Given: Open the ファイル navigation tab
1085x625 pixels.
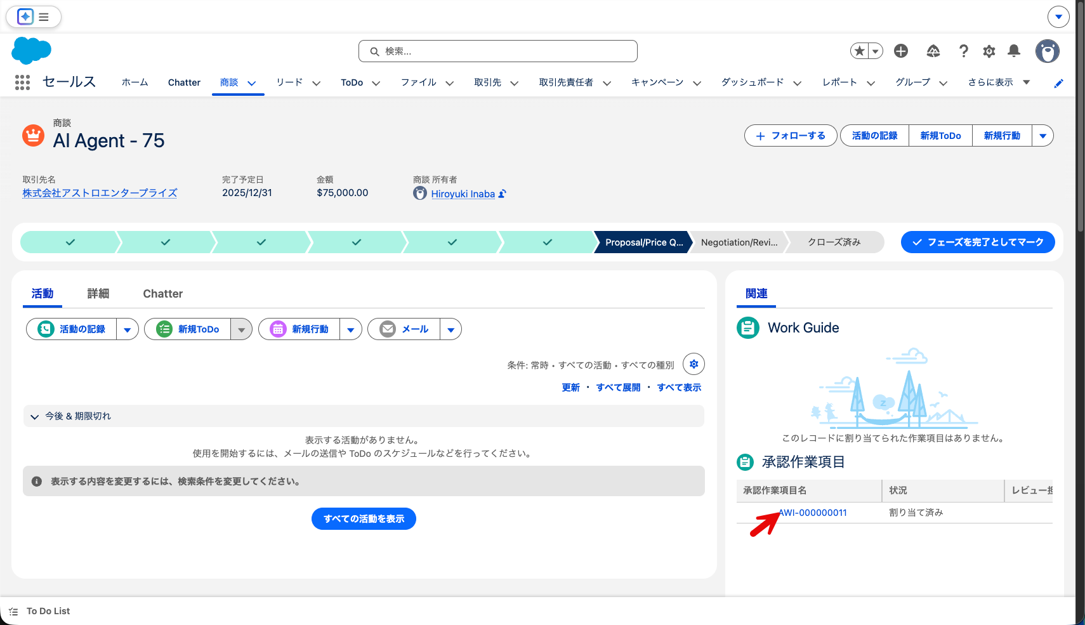Looking at the screenshot, I should [418, 82].
